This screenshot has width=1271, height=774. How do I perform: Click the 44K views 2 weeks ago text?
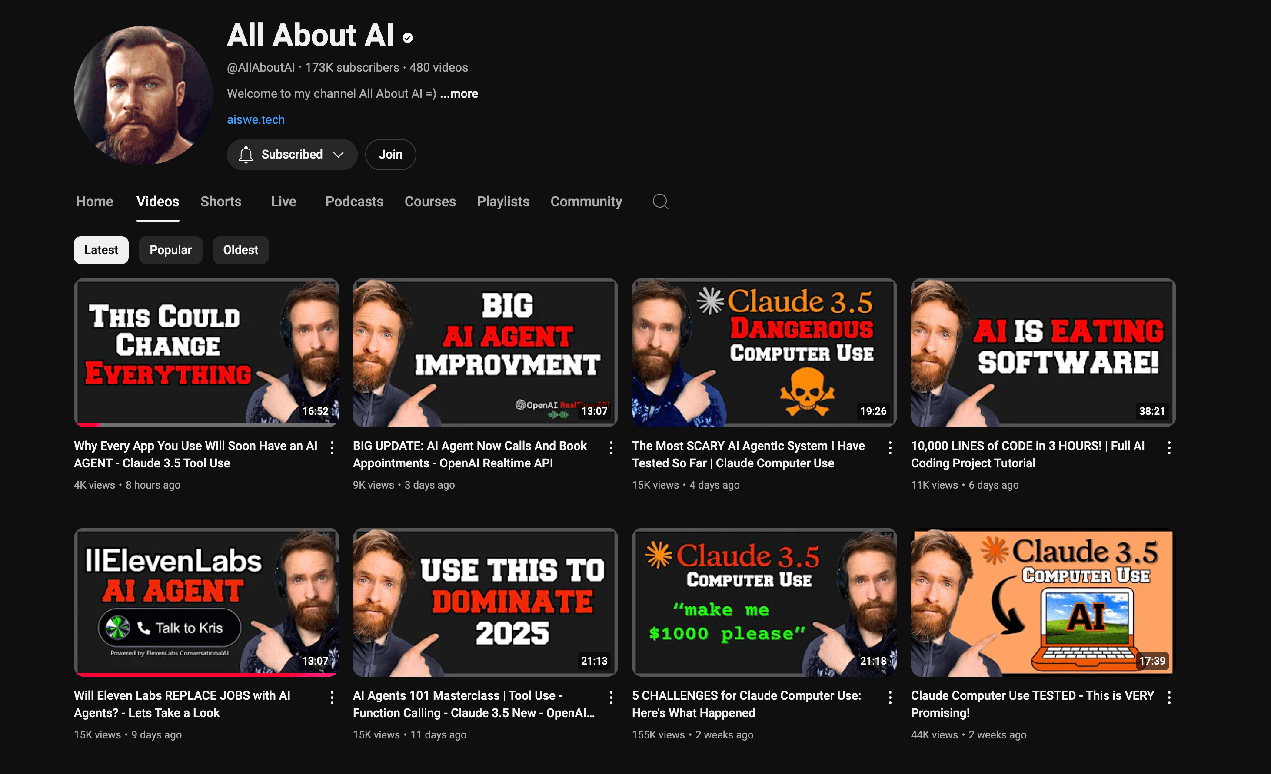click(x=969, y=735)
